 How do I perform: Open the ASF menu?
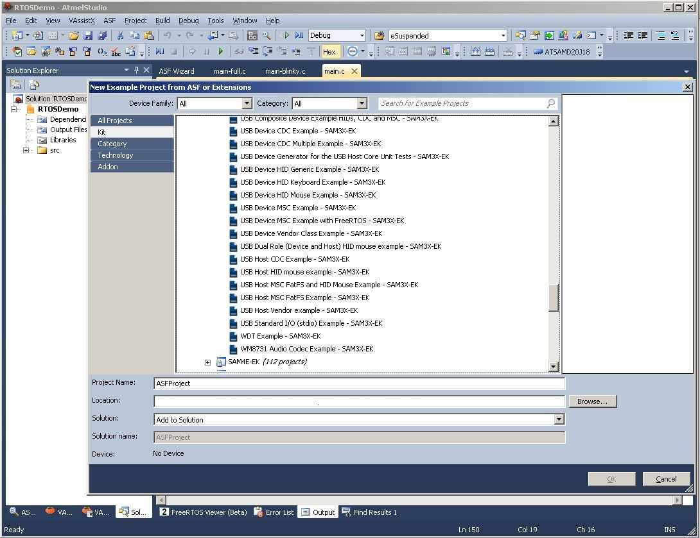pos(110,21)
